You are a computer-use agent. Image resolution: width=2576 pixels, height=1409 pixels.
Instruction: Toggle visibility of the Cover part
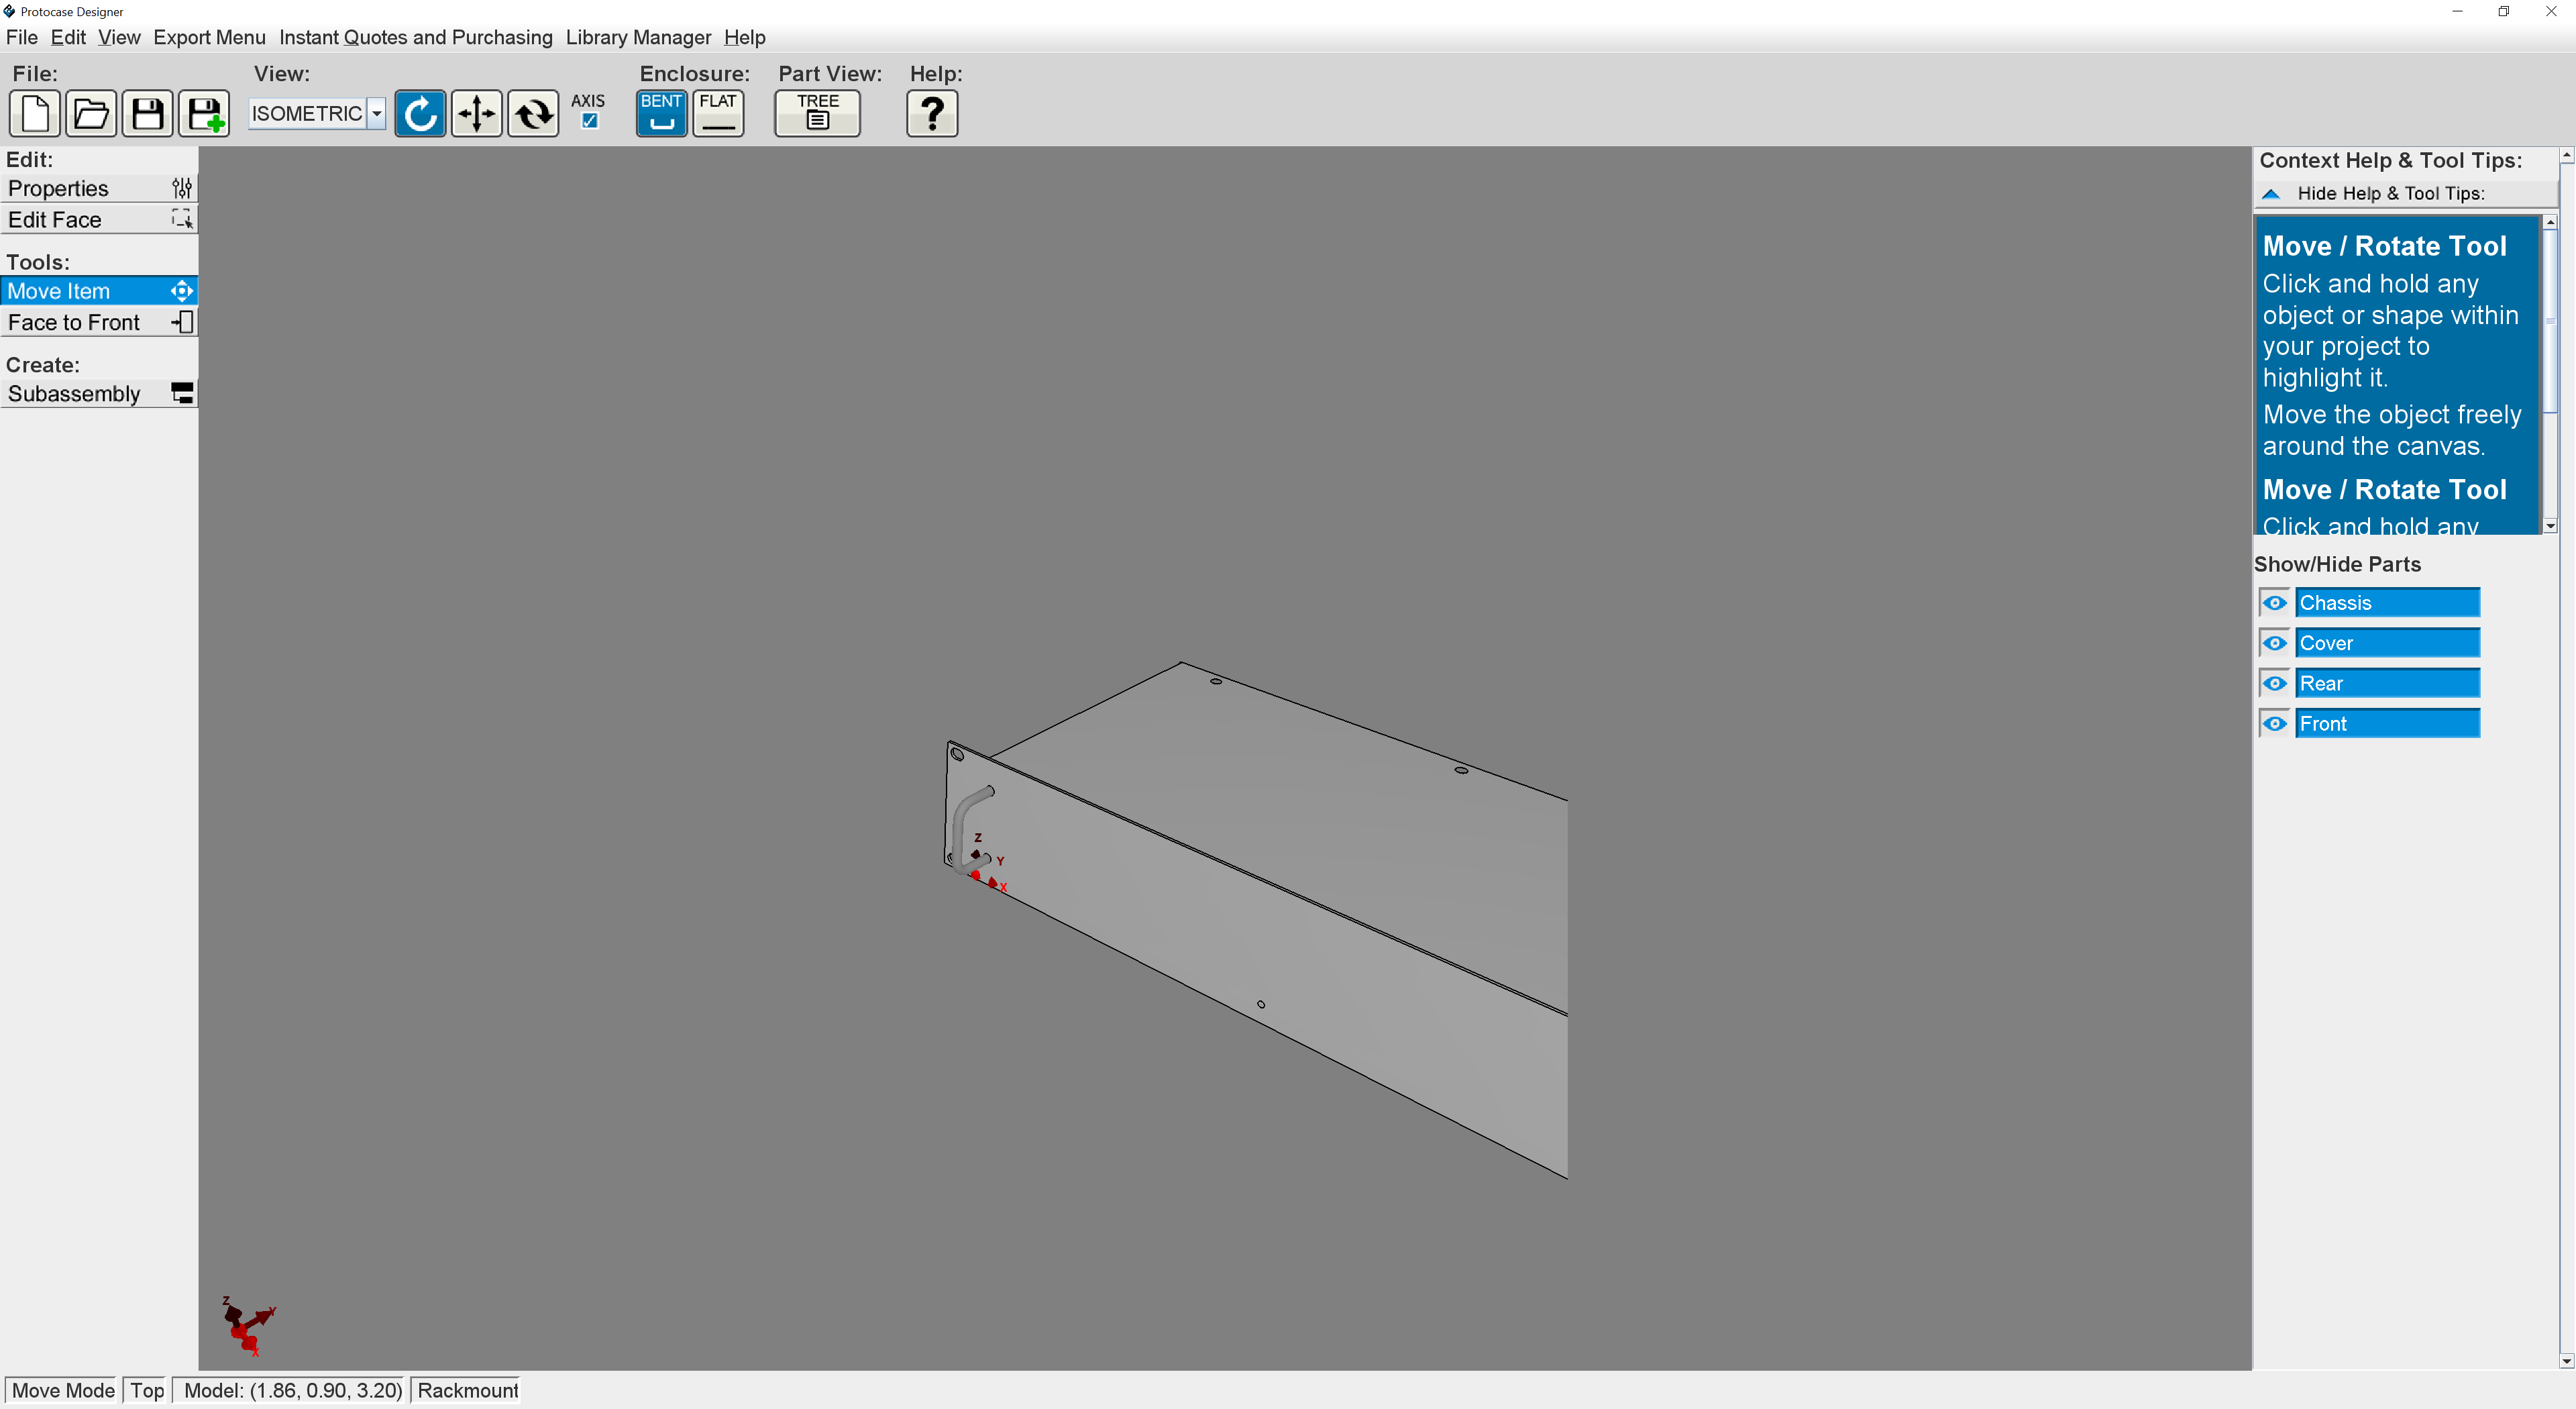coord(2274,643)
